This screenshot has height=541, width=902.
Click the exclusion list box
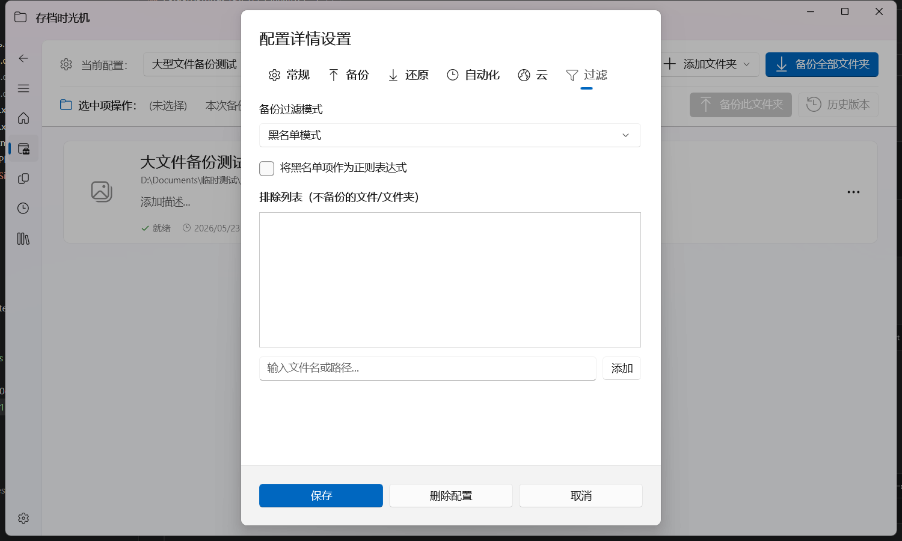(450, 280)
